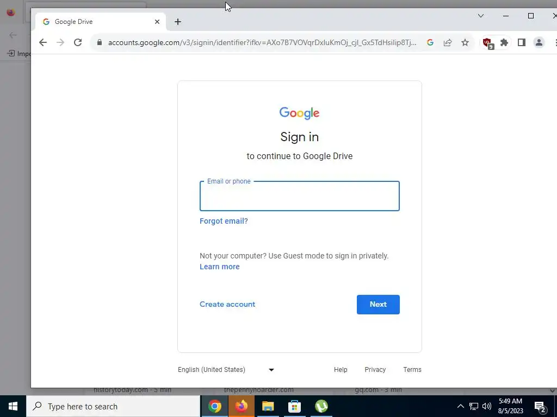Open the Chrome profile avatar icon

pos(539,42)
